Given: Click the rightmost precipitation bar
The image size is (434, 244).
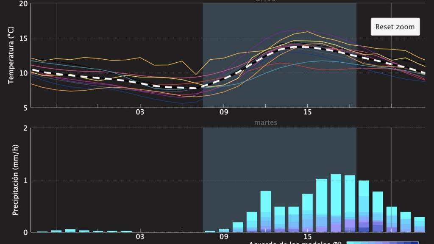Looking at the screenshot, I should click(x=419, y=225).
